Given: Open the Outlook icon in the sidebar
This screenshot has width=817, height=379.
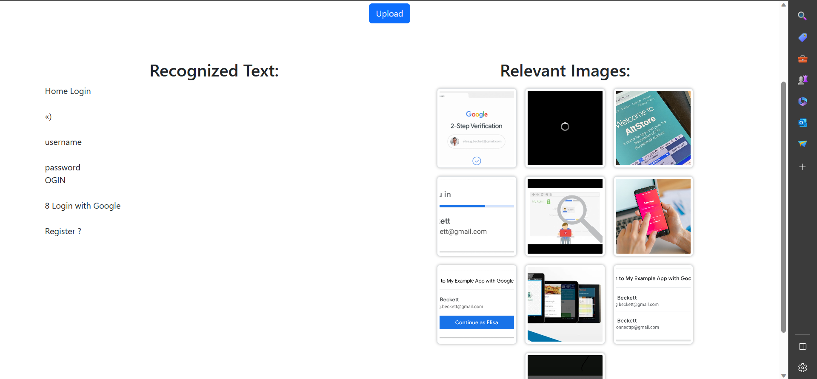Looking at the screenshot, I should pos(802,122).
